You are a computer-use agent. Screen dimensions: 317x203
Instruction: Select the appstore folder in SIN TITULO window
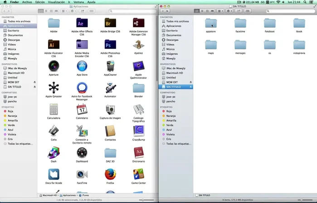211,23
